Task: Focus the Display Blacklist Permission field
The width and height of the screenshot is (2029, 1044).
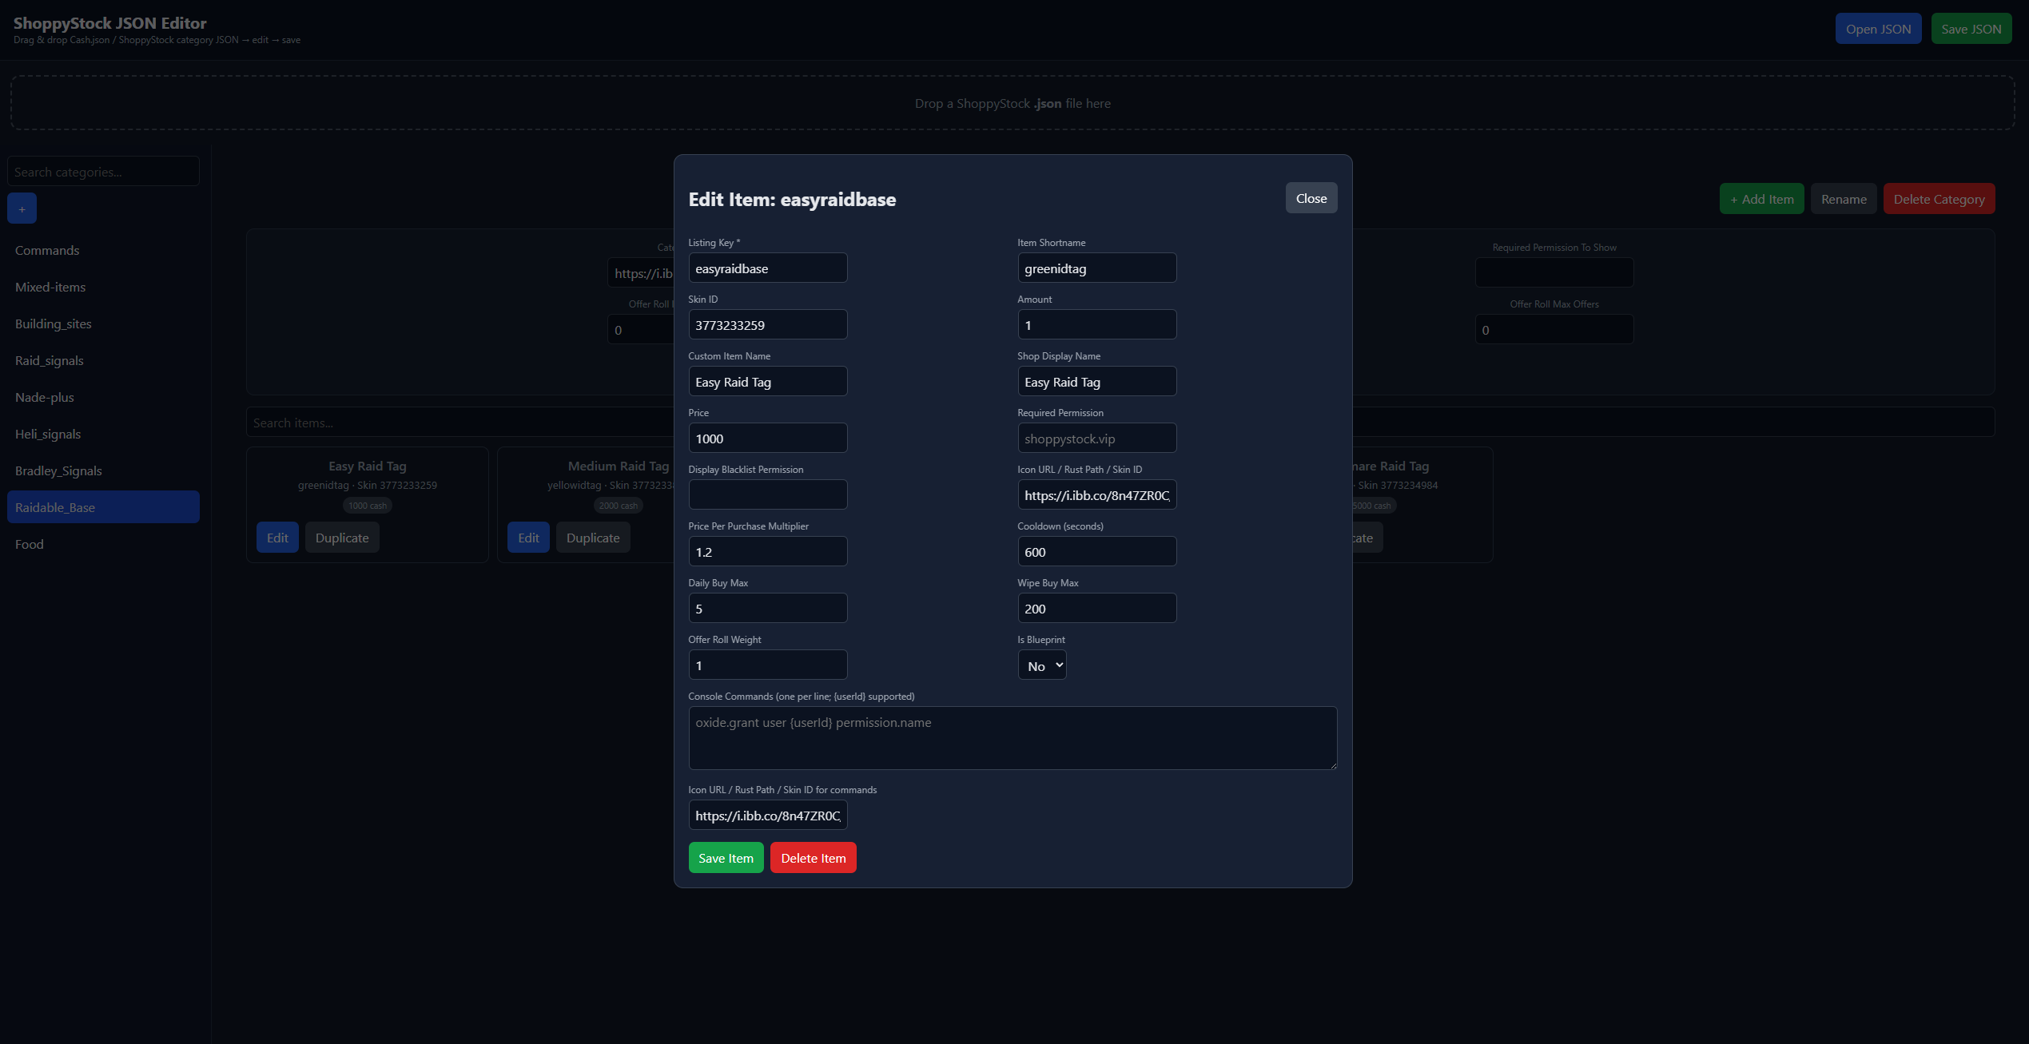Action: (x=767, y=495)
